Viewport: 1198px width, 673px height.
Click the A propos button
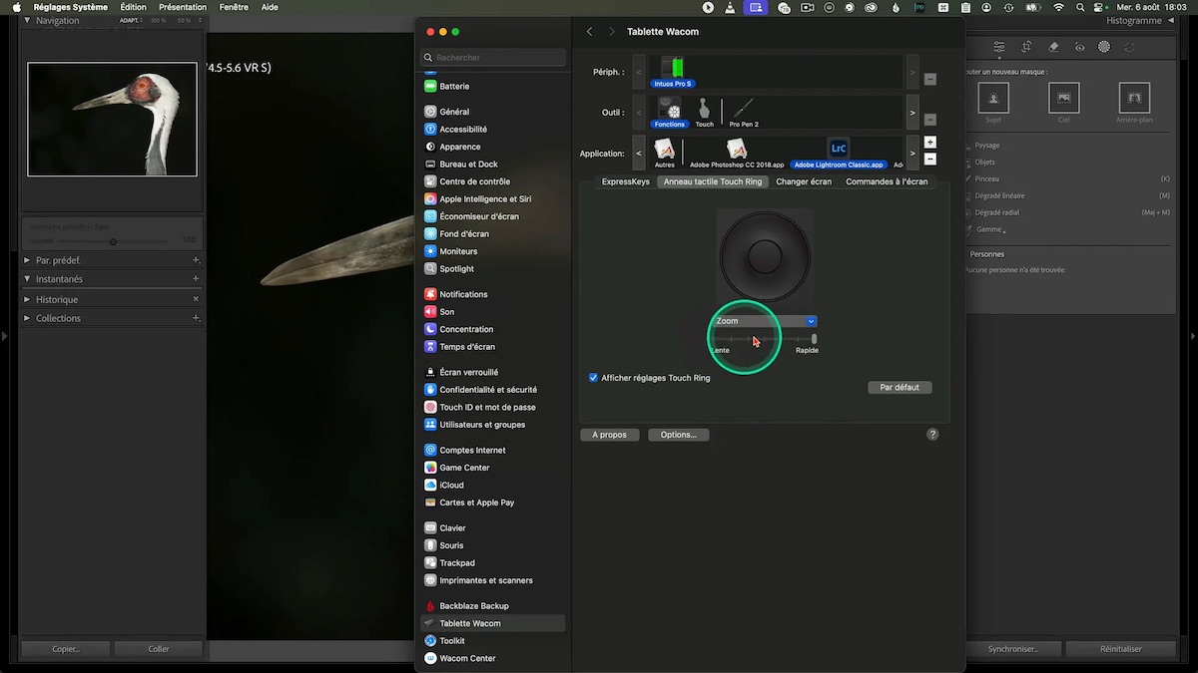610,435
